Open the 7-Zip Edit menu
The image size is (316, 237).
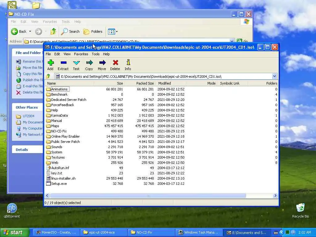click(x=57, y=54)
